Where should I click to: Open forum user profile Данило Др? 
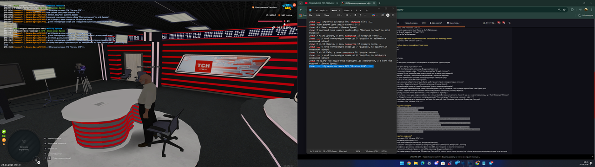489,23
